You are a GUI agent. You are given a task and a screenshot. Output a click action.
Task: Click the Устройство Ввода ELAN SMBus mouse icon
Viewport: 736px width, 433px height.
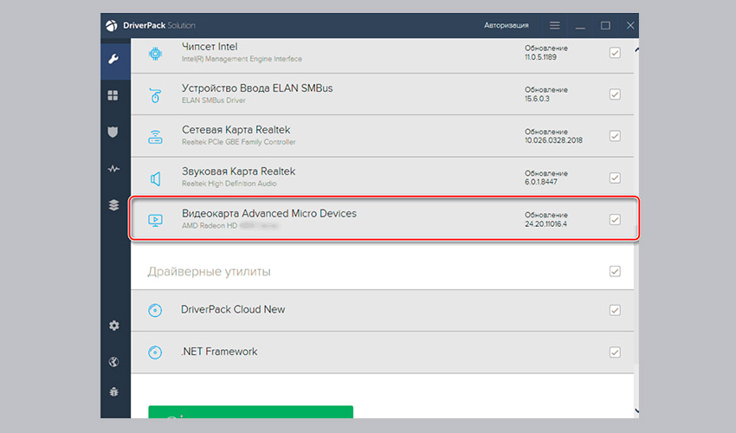155,94
